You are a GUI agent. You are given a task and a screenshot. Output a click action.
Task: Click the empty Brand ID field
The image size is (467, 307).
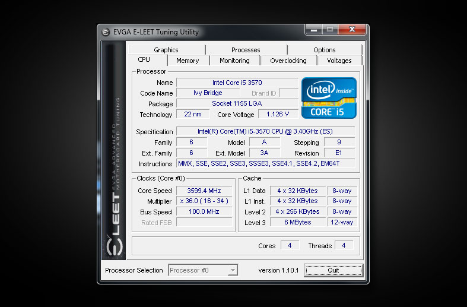click(289, 93)
